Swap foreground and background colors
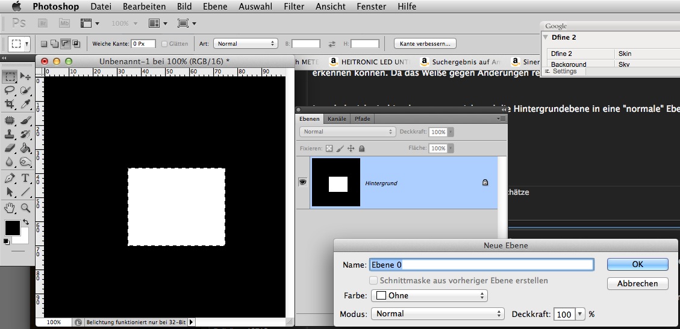Screen dimensions: 680x329 [26, 222]
